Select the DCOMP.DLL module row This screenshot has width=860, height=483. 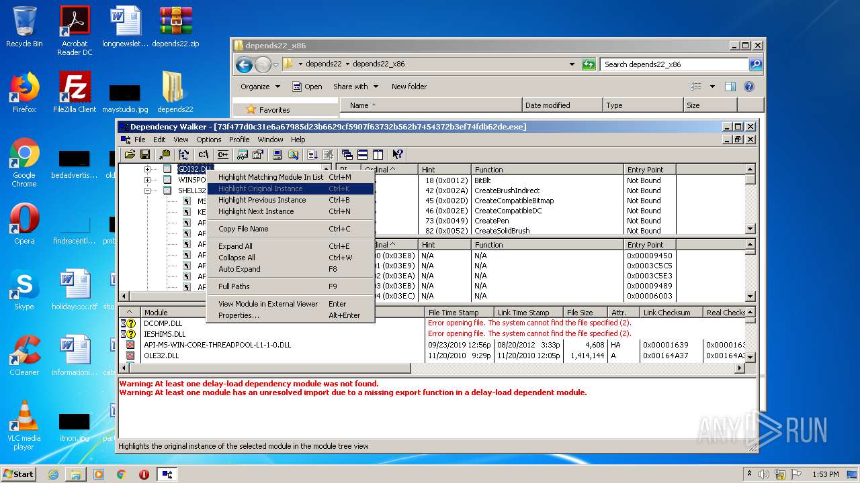coord(433,323)
